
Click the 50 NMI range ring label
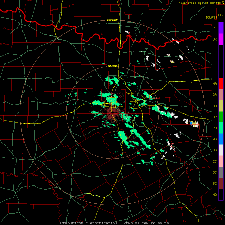coord(112,66)
